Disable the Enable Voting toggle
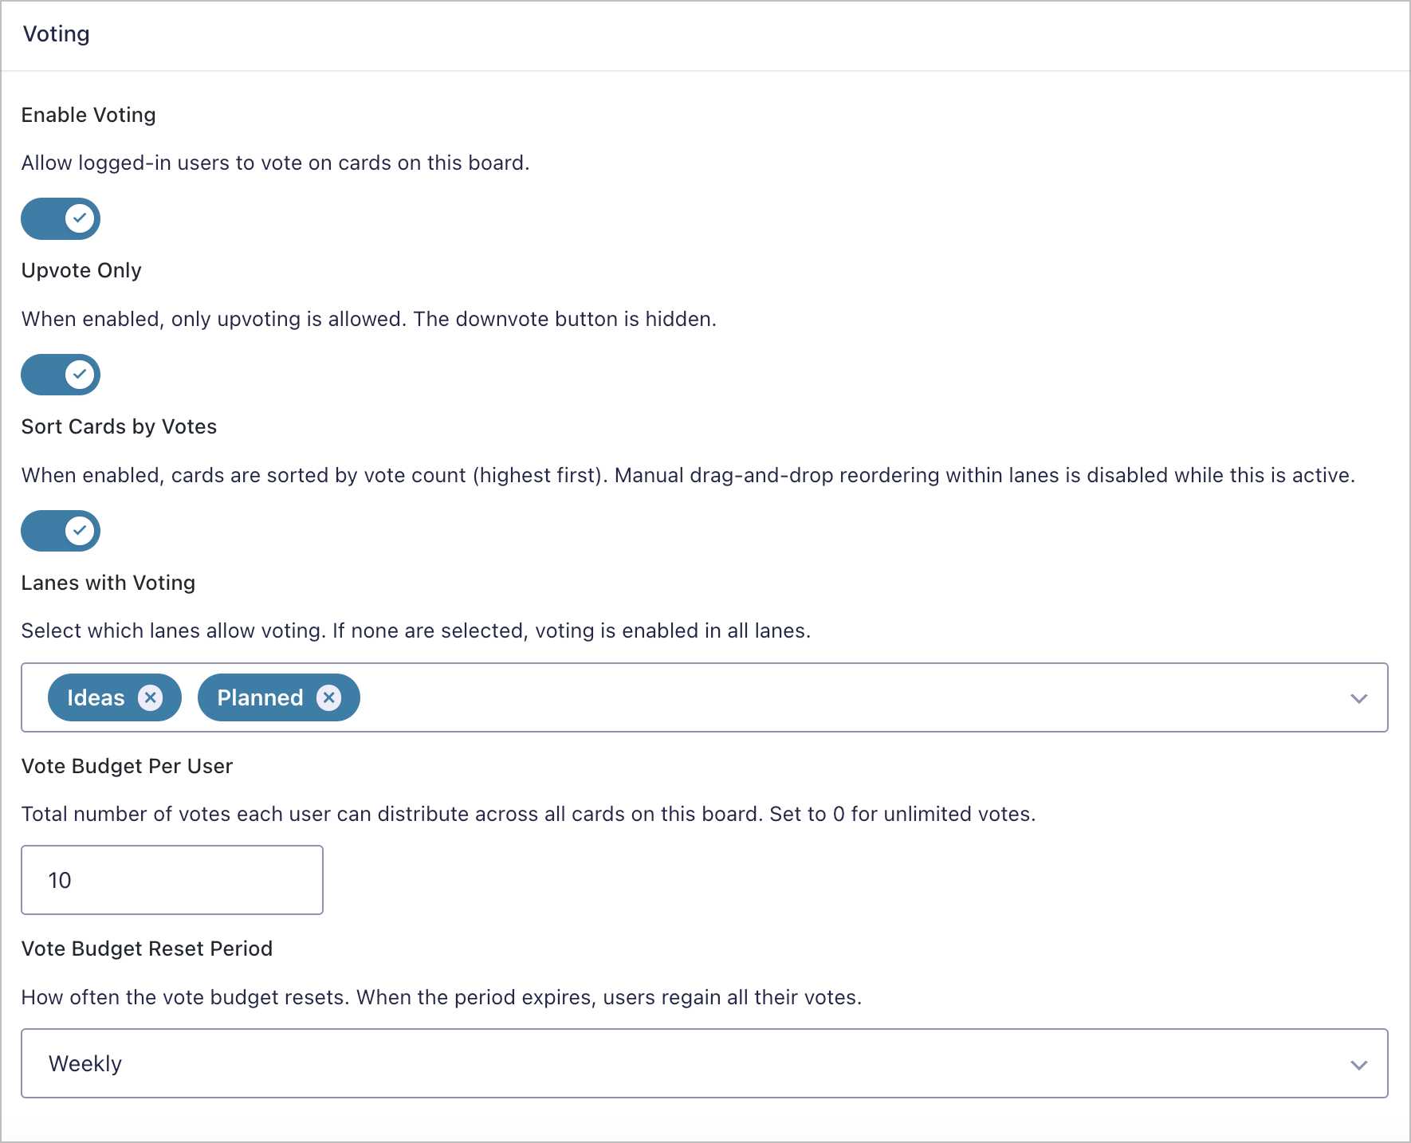The image size is (1411, 1143). [60, 218]
